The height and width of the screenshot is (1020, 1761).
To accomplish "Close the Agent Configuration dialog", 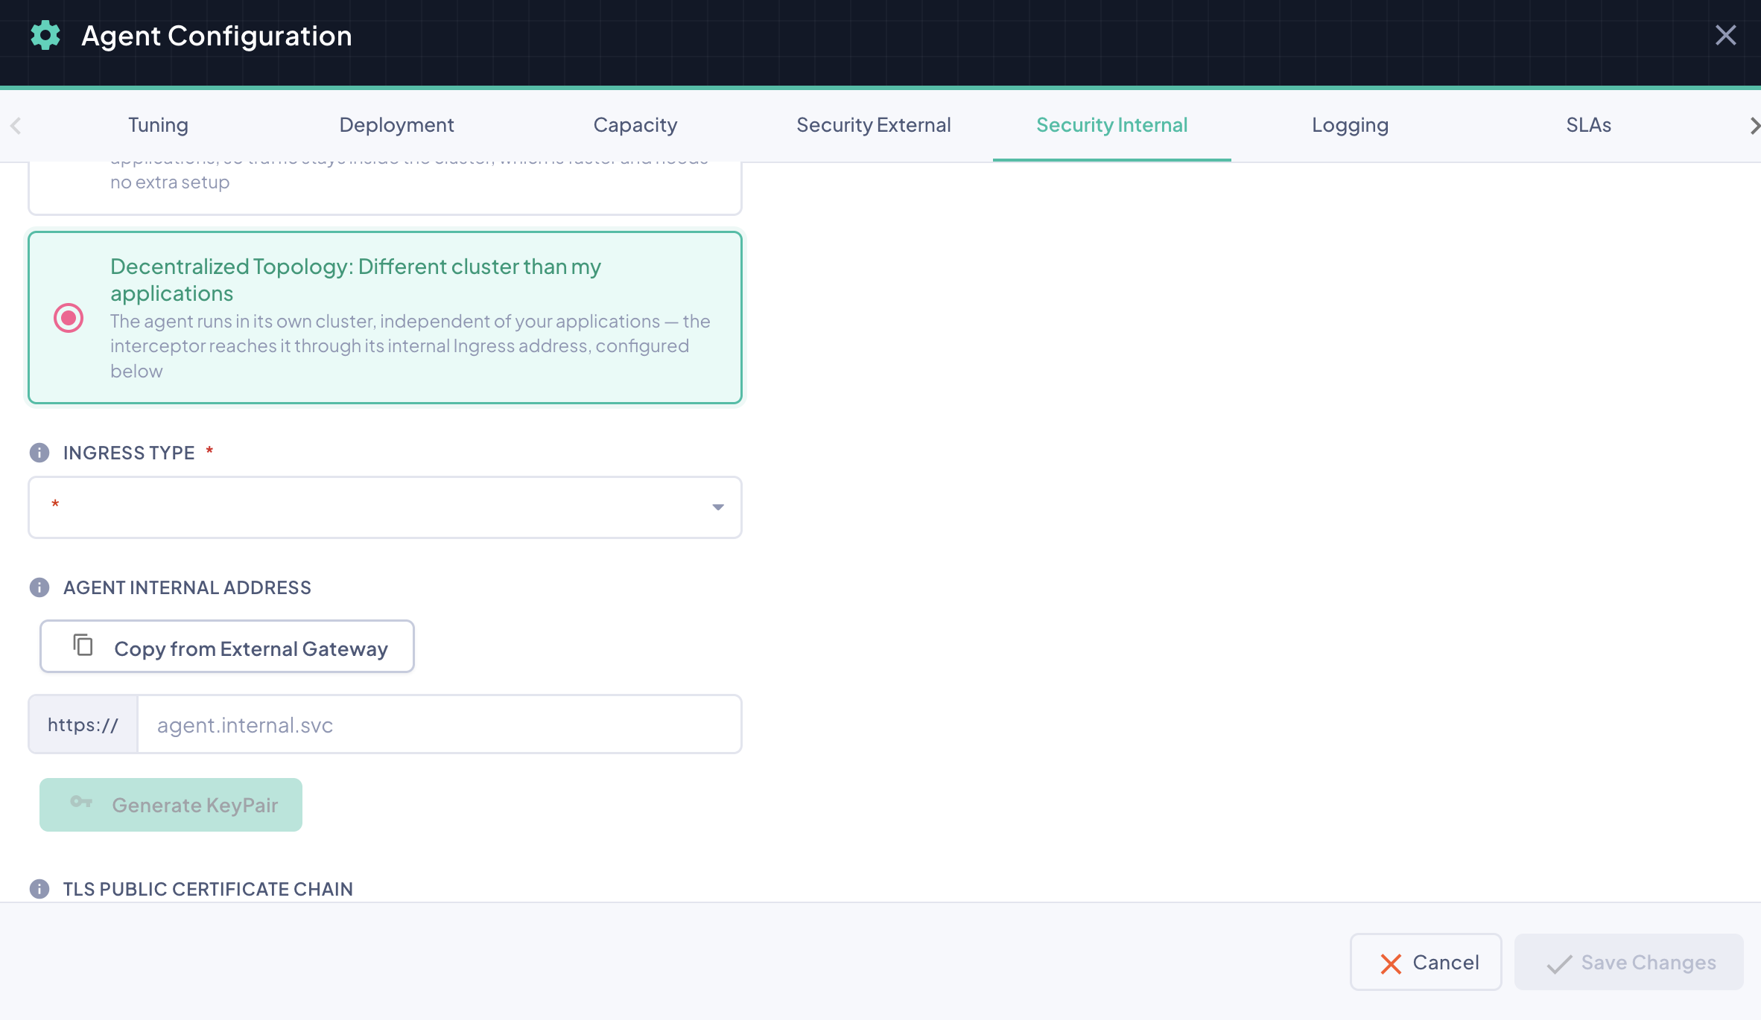I will [1725, 35].
